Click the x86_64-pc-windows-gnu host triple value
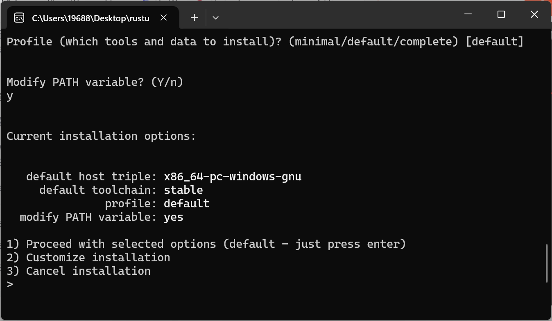 [x=233, y=177]
